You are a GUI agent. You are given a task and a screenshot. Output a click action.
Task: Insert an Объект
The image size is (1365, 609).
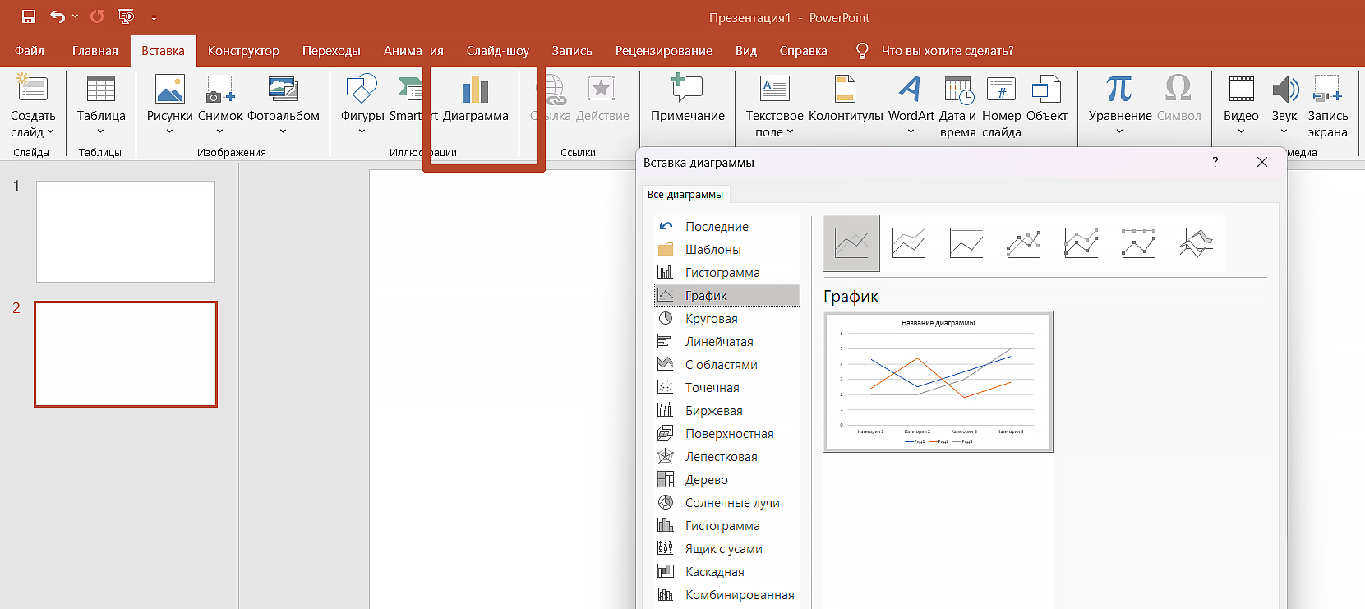click(1047, 100)
